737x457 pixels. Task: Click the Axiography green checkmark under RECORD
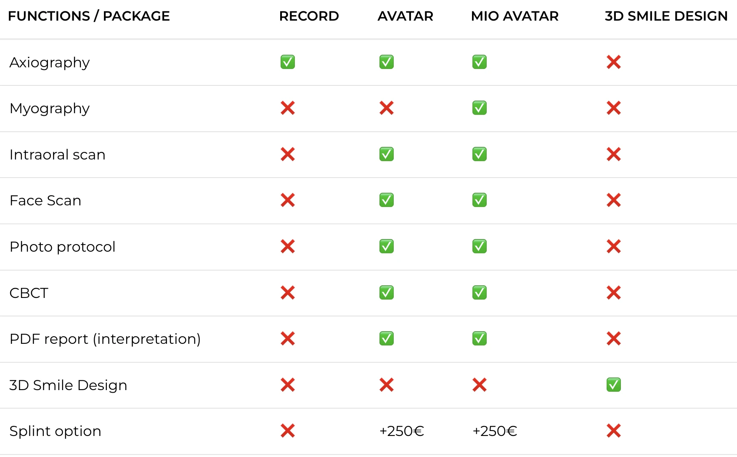click(288, 62)
